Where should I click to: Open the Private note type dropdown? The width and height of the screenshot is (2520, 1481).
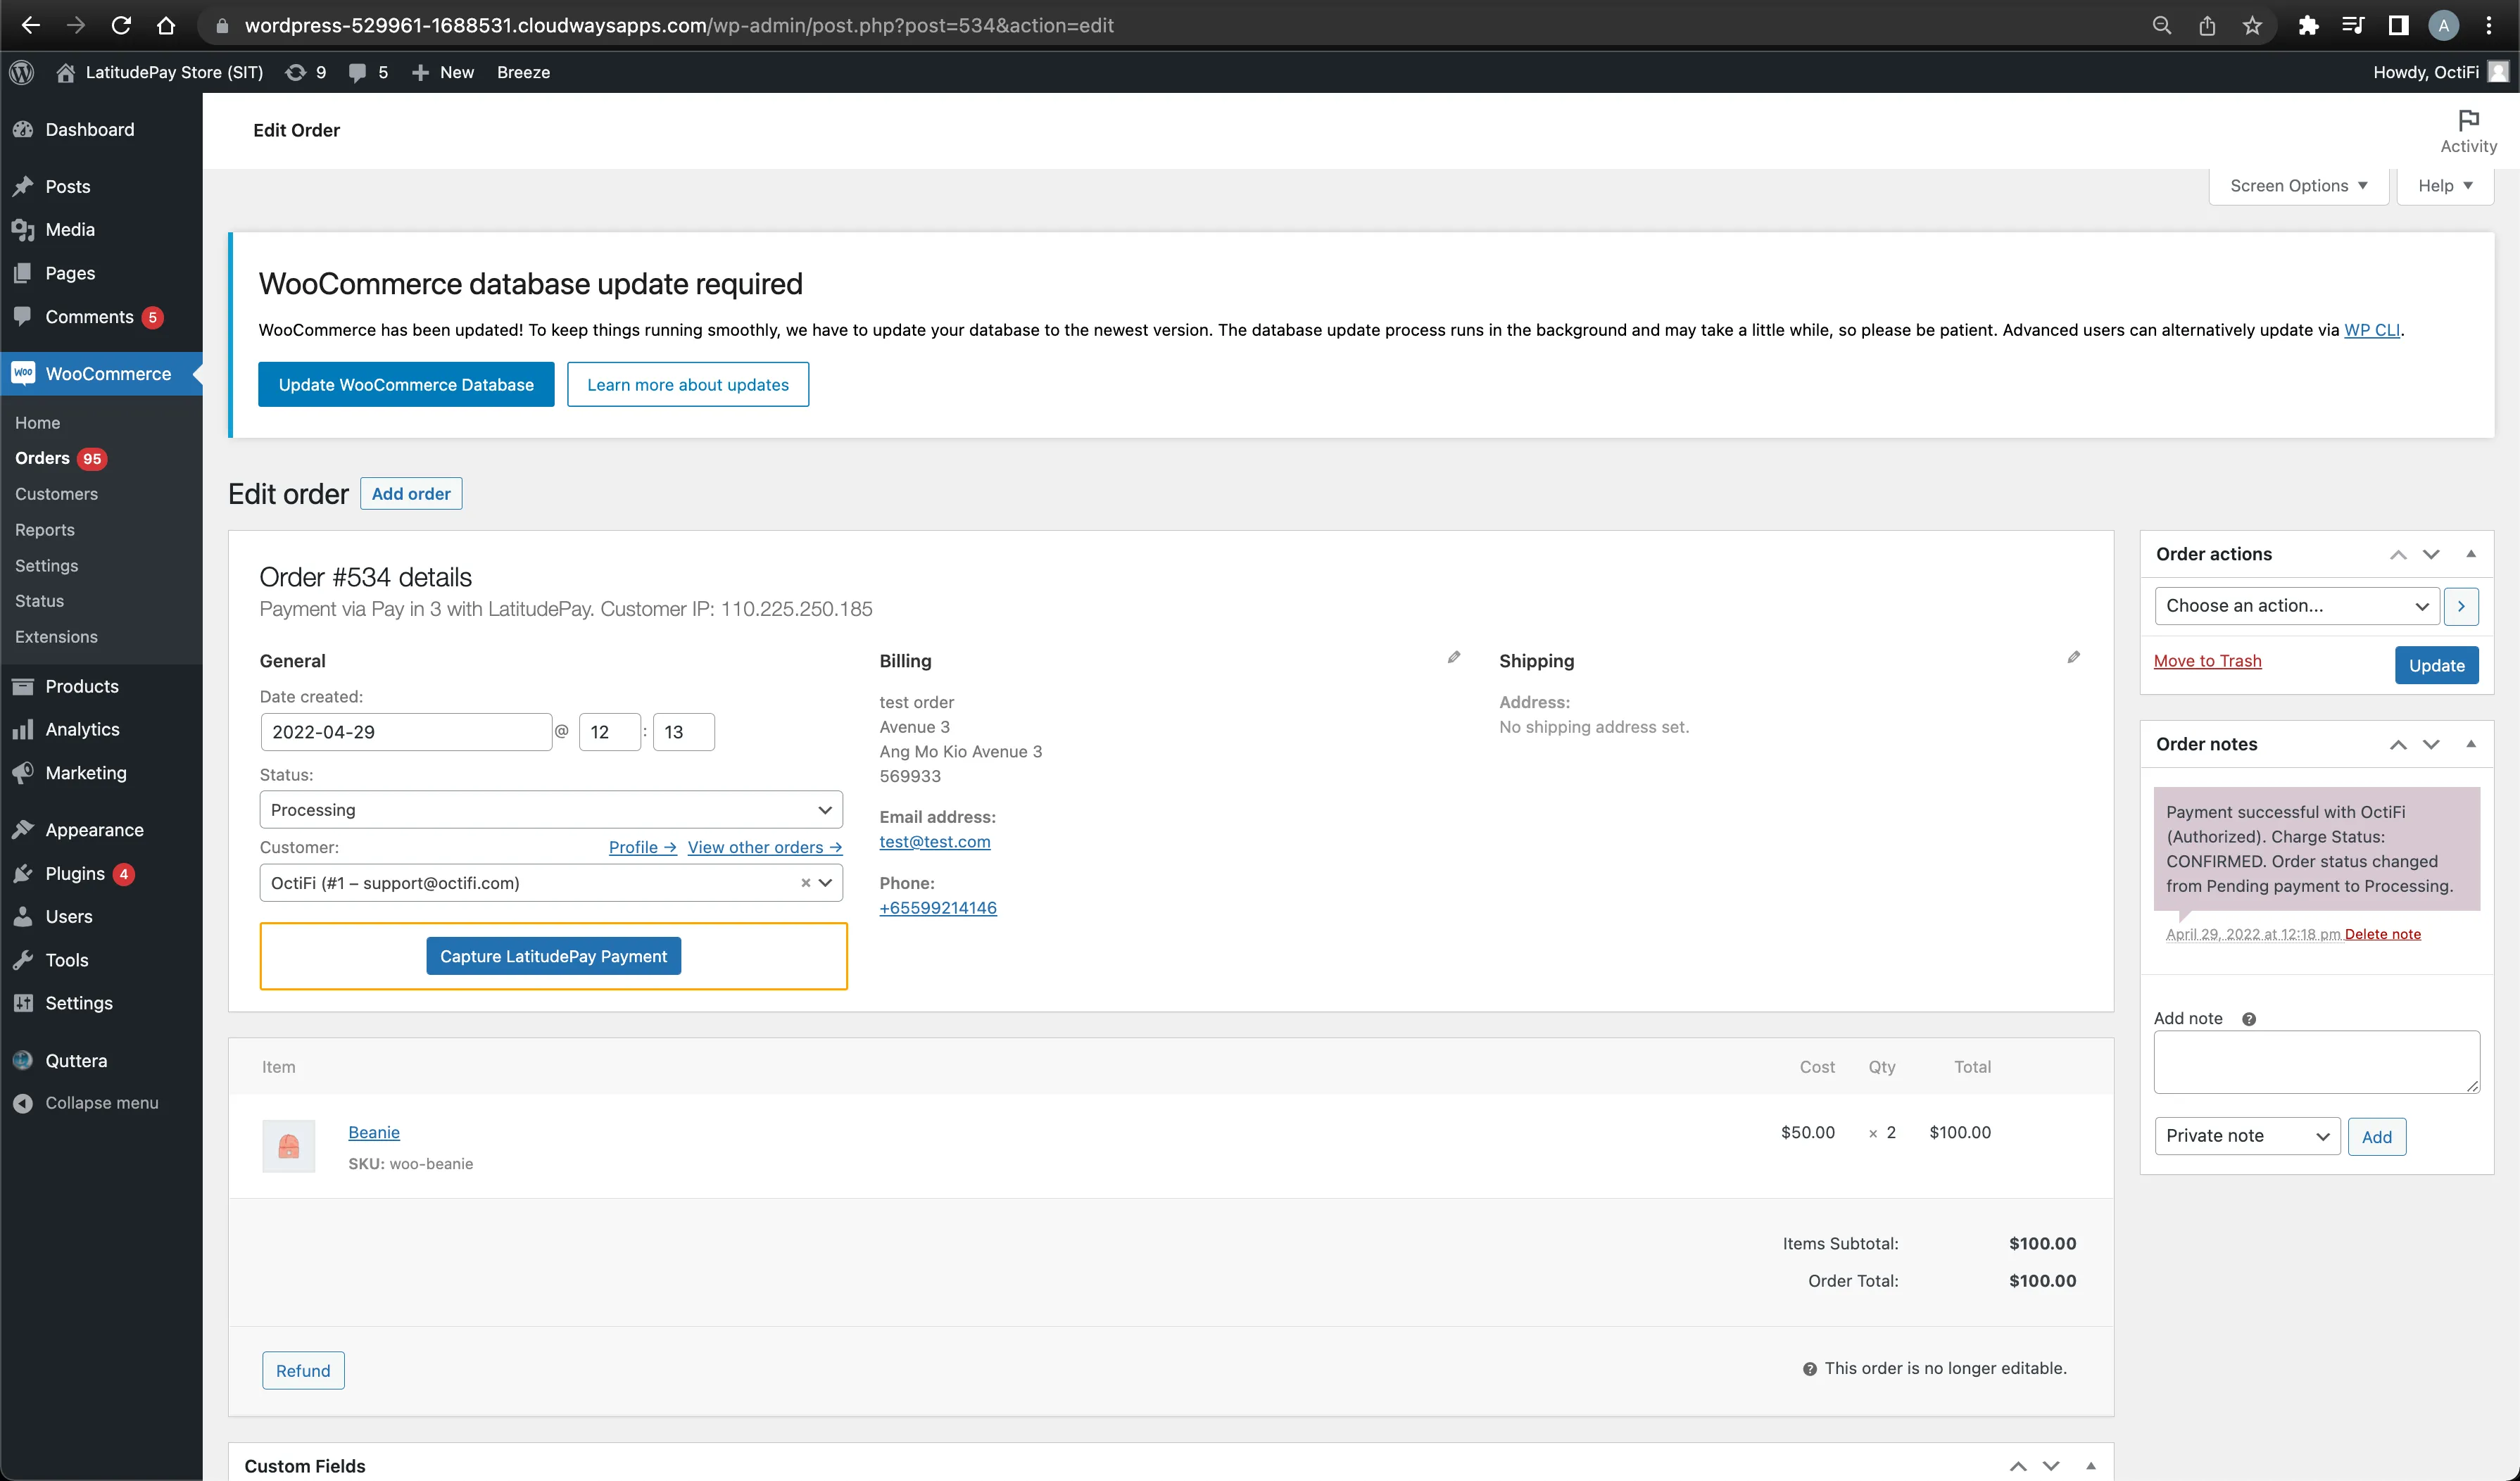pyautogui.click(x=2247, y=1136)
